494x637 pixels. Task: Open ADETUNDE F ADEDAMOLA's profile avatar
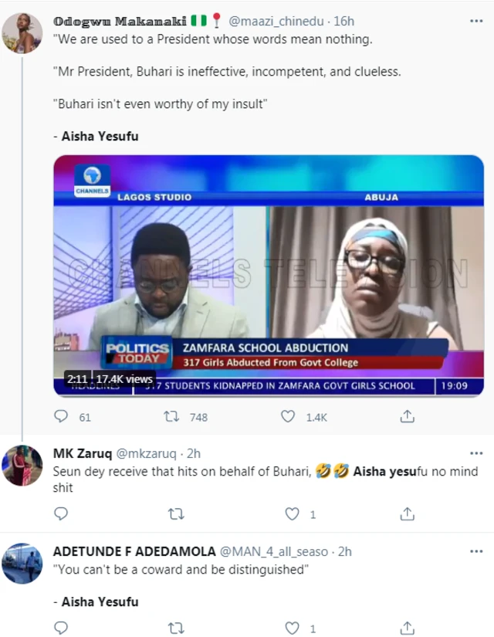point(22,564)
